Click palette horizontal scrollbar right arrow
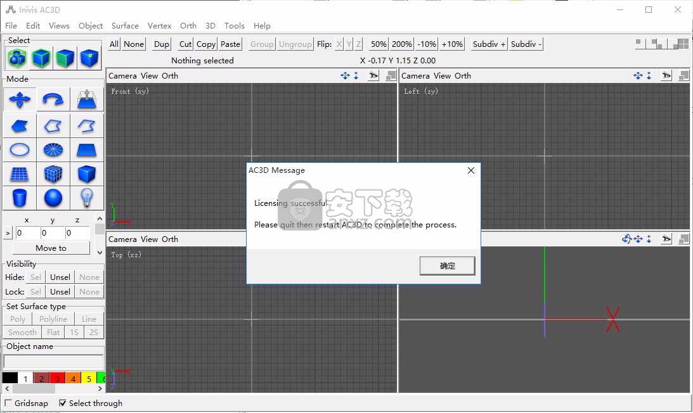This screenshot has height=413, width=693. tap(100, 389)
